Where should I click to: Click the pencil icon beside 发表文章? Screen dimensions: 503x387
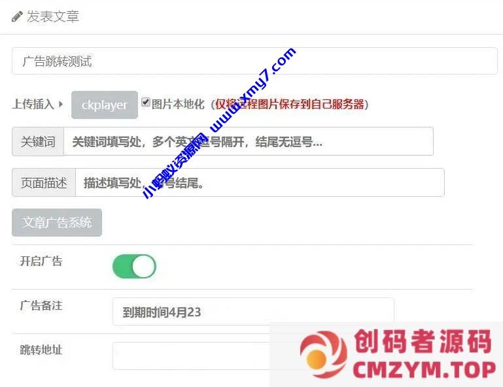click(x=17, y=16)
